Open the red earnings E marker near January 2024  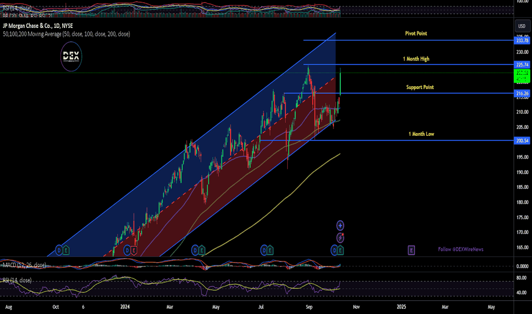(x=134, y=251)
